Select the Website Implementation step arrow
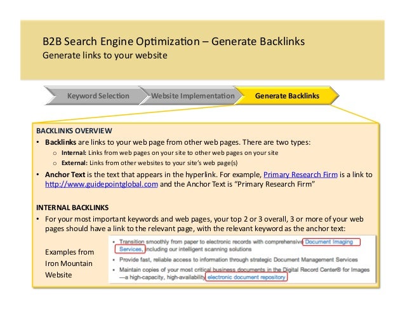 click(192, 96)
